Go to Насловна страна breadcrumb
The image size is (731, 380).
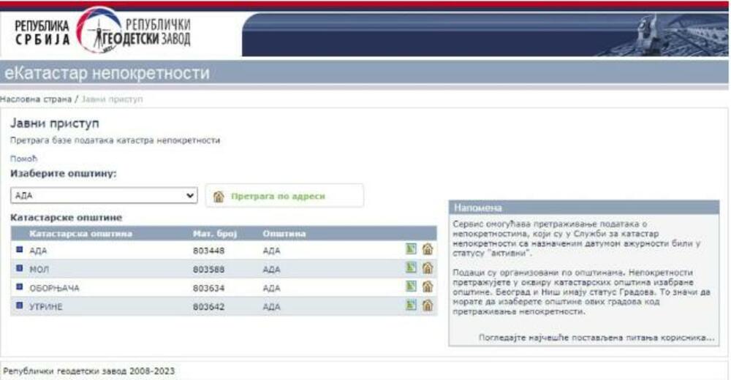[36, 99]
